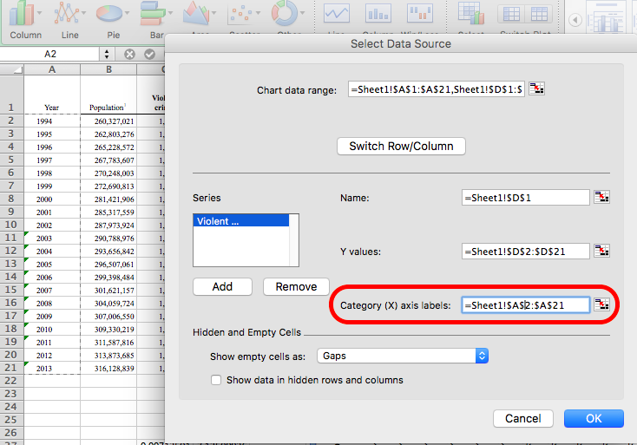Click the confirm entry checkmark in formula bar
Image resolution: width=637 pixels, height=445 pixels.
point(149,54)
